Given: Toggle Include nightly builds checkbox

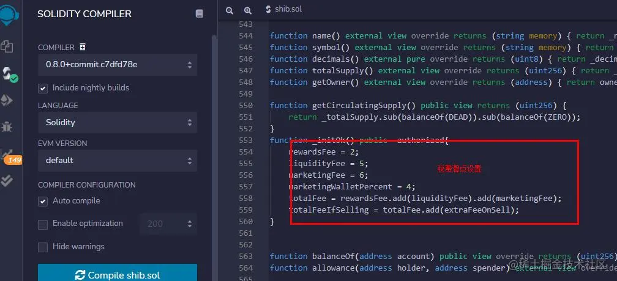Looking at the screenshot, I should [43, 89].
